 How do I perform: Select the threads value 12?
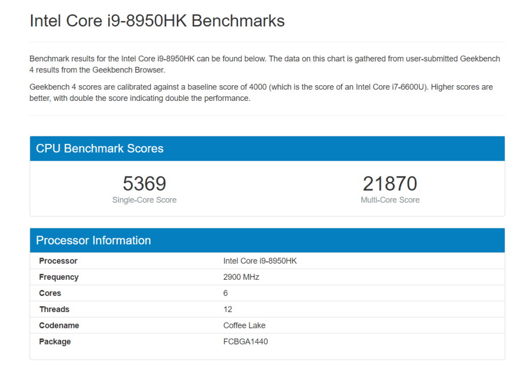tap(227, 310)
